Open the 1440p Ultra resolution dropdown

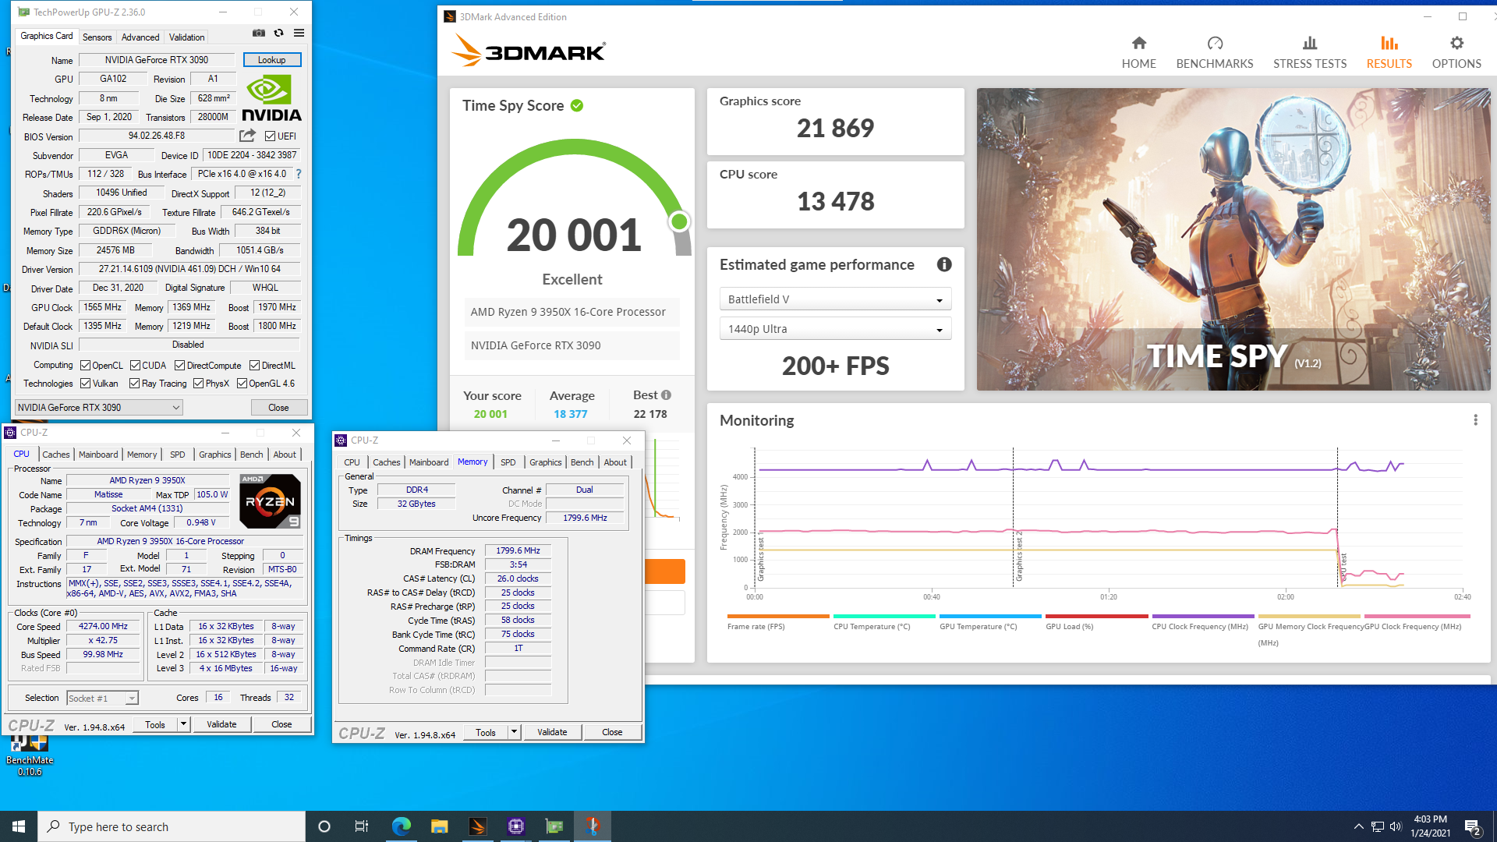coord(835,329)
